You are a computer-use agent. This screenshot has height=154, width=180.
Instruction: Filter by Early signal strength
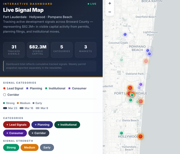point(47,147)
